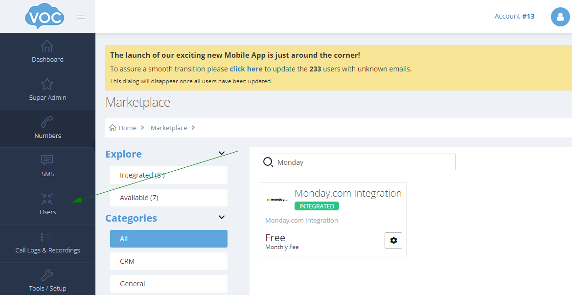Open Tools / Setup wrench icon
The width and height of the screenshot is (572, 295).
pyautogui.click(x=47, y=275)
